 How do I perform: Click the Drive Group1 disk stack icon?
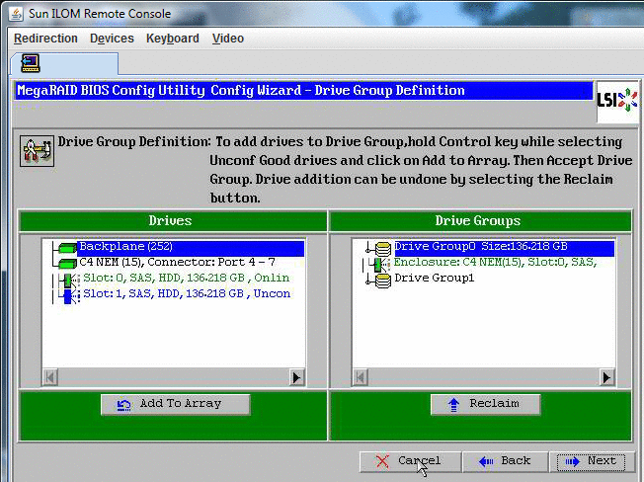coord(383,281)
